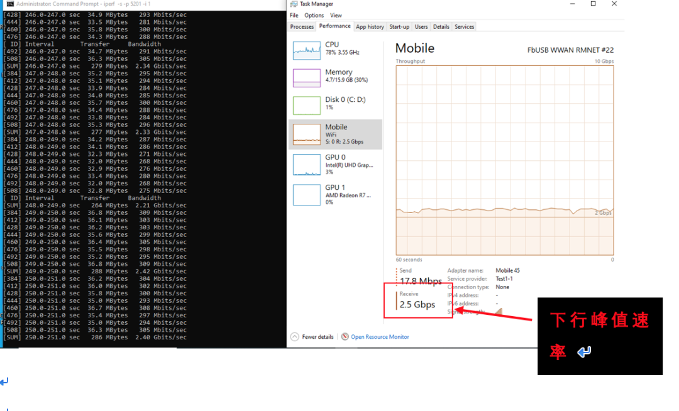Click the 10 Gbps graph scale label
Viewport: 679px width, 411px height.
pyautogui.click(x=604, y=62)
